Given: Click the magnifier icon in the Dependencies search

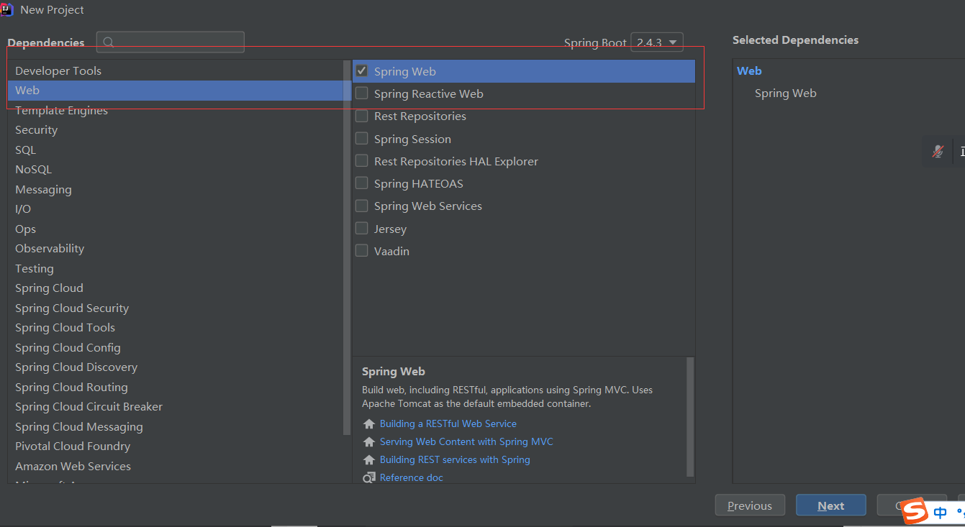Looking at the screenshot, I should click(x=107, y=42).
